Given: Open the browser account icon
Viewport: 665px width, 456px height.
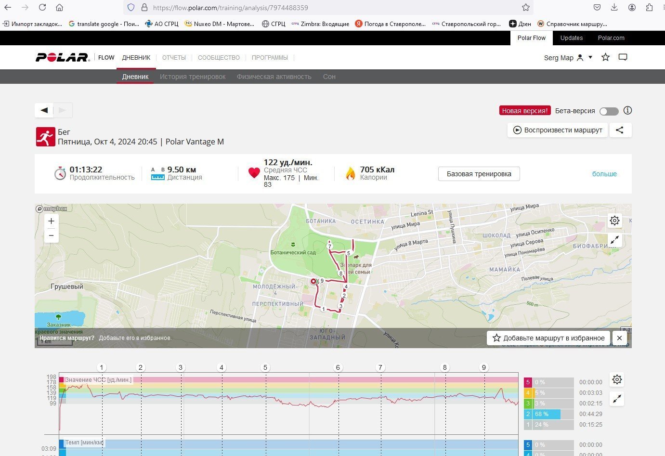Looking at the screenshot, I should coord(632,7).
